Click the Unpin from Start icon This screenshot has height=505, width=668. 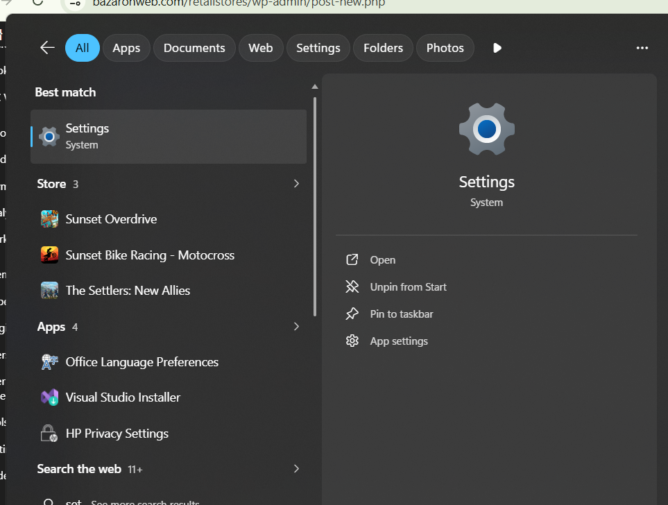[x=352, y=286]
